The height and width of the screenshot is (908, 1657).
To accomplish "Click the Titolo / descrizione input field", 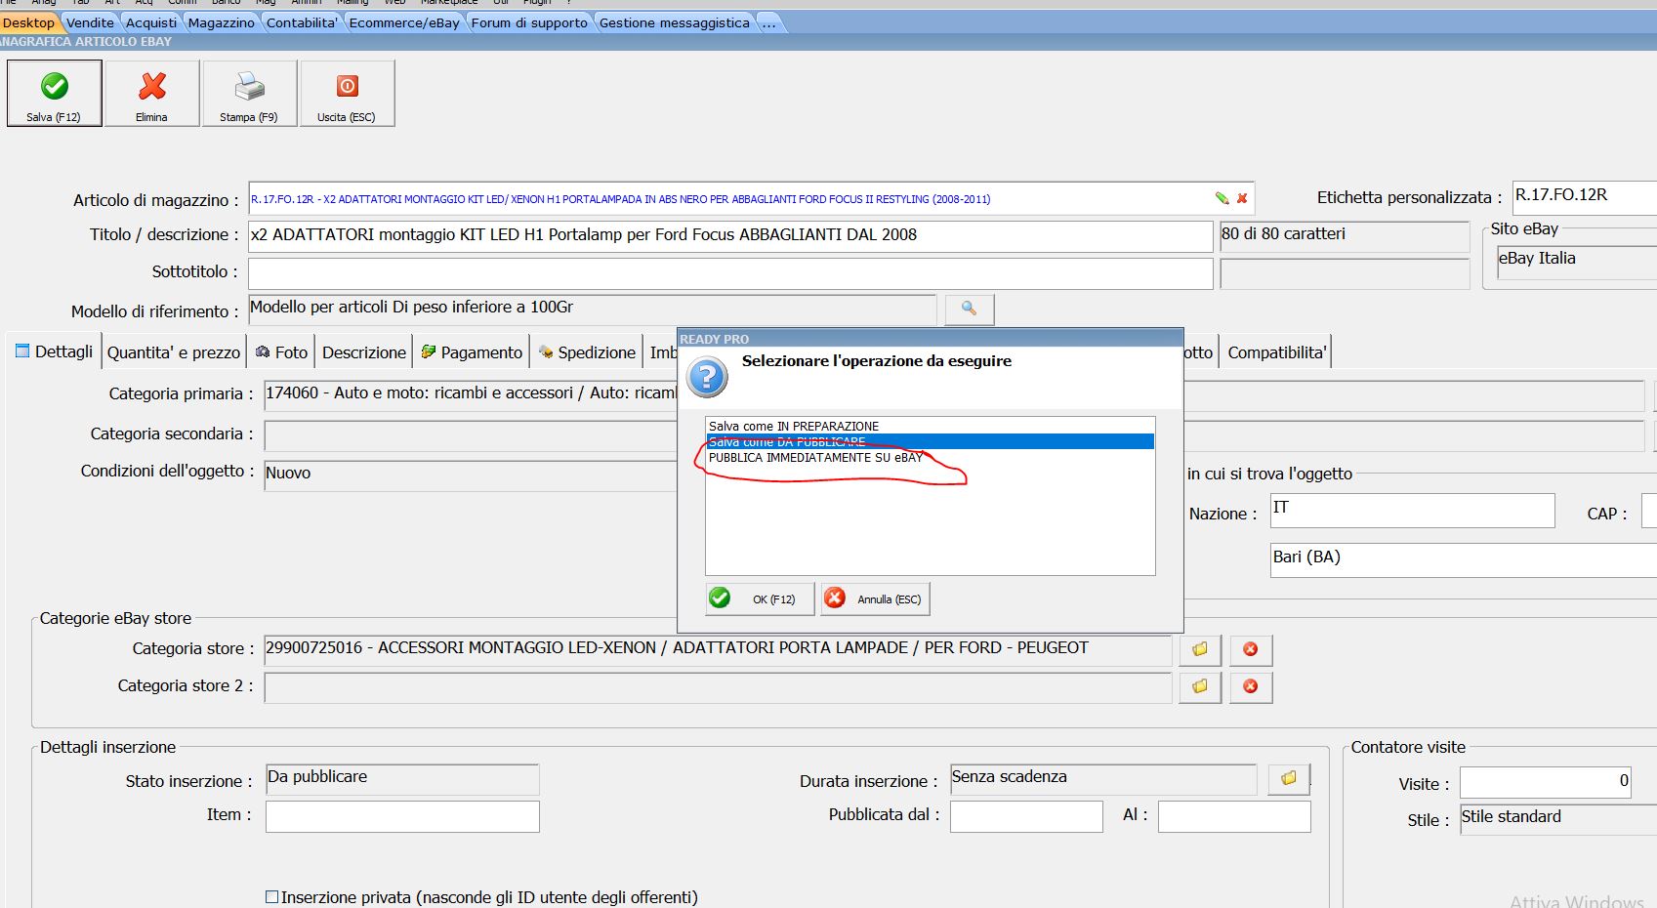I will pos(730,235).
